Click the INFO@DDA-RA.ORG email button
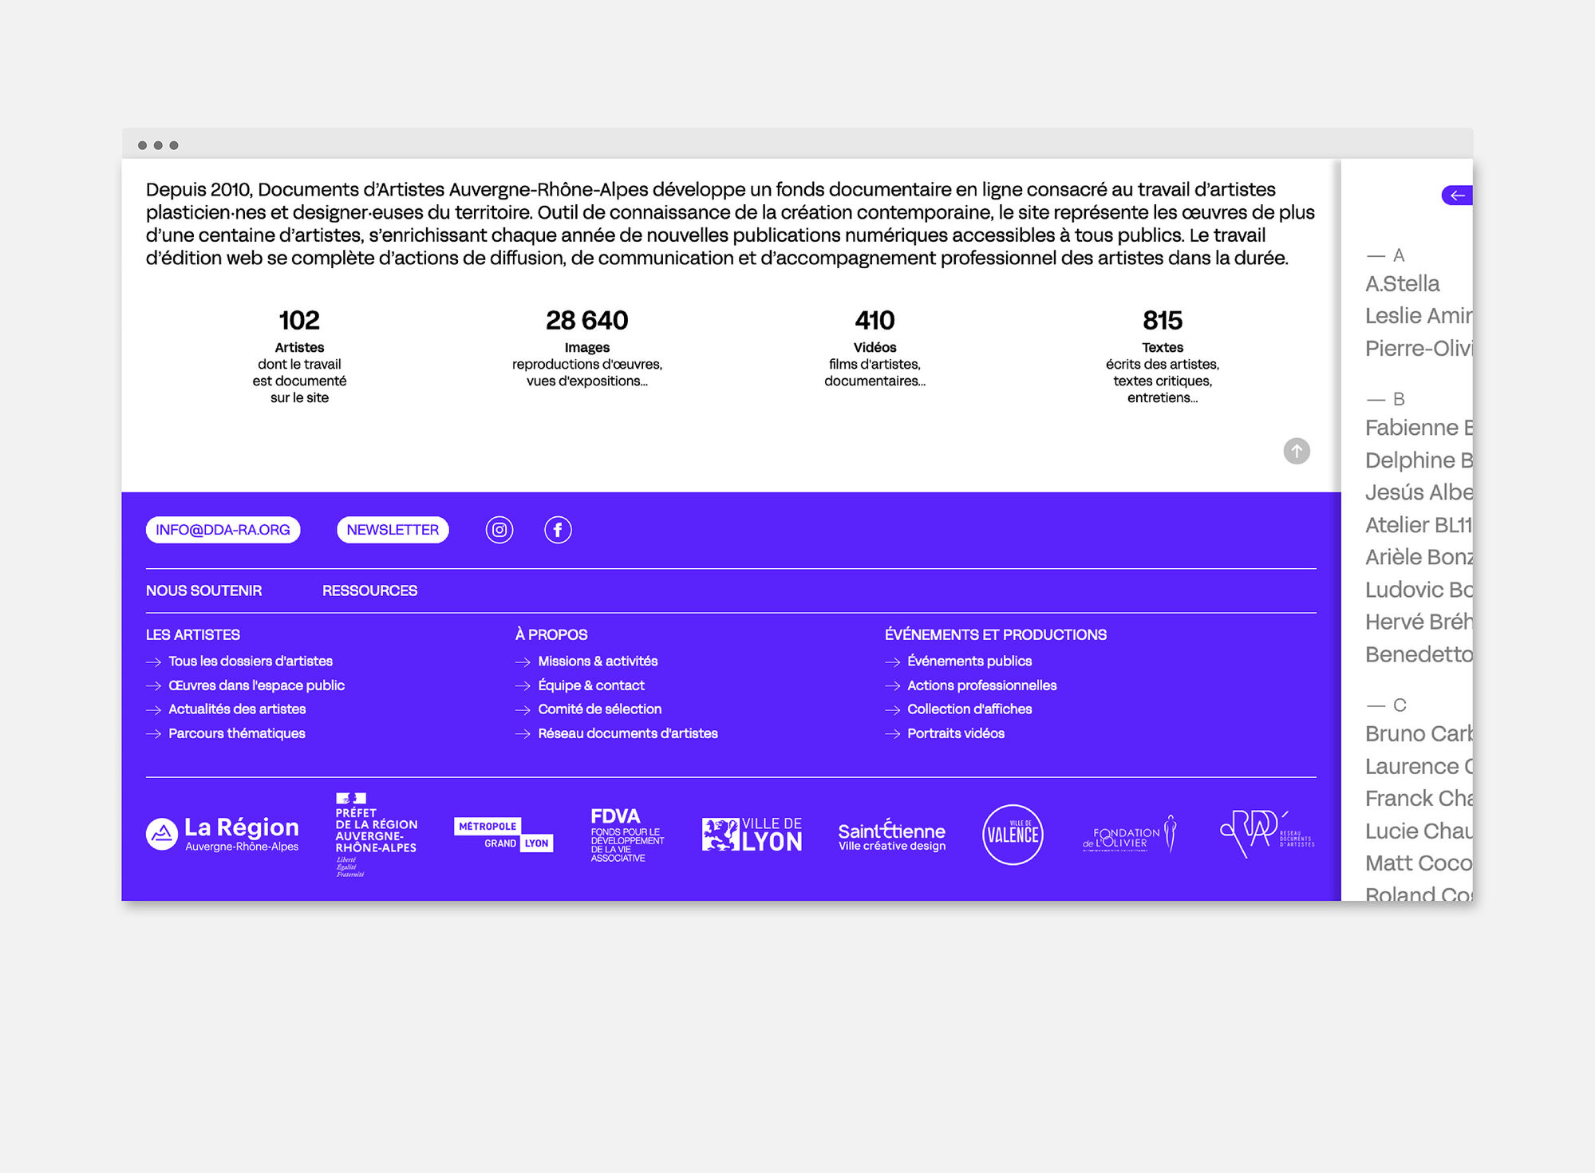The height and width of the screenshot is (1173, 1595). coord(223,529)
